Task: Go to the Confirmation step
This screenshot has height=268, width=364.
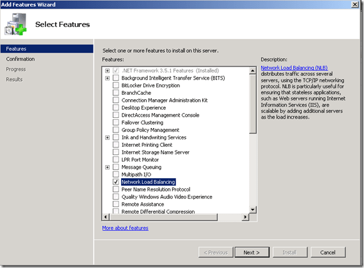Action: (x=21, y=59)
